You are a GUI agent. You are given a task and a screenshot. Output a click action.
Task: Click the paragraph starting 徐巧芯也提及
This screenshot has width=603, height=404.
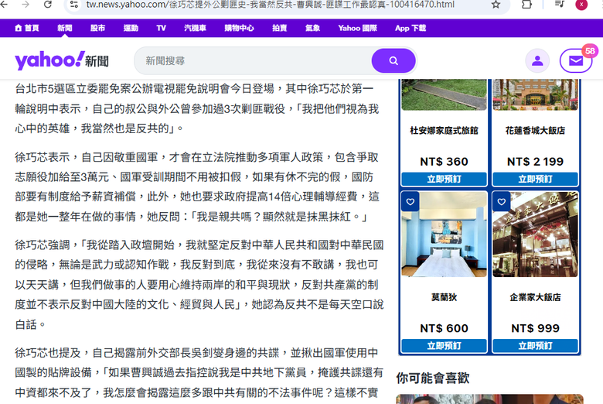pyautogui.click(x=199, y=373)
